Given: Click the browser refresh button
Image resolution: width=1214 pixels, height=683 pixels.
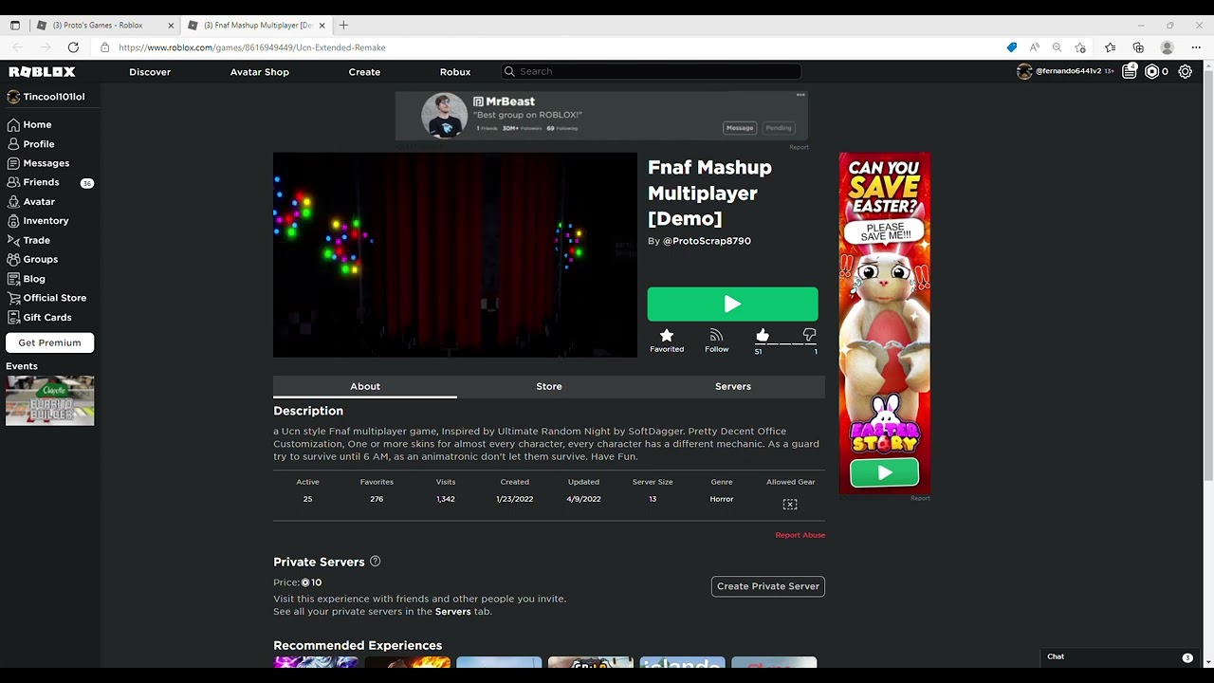Looking at the screenshot, I should coord(73,47).
